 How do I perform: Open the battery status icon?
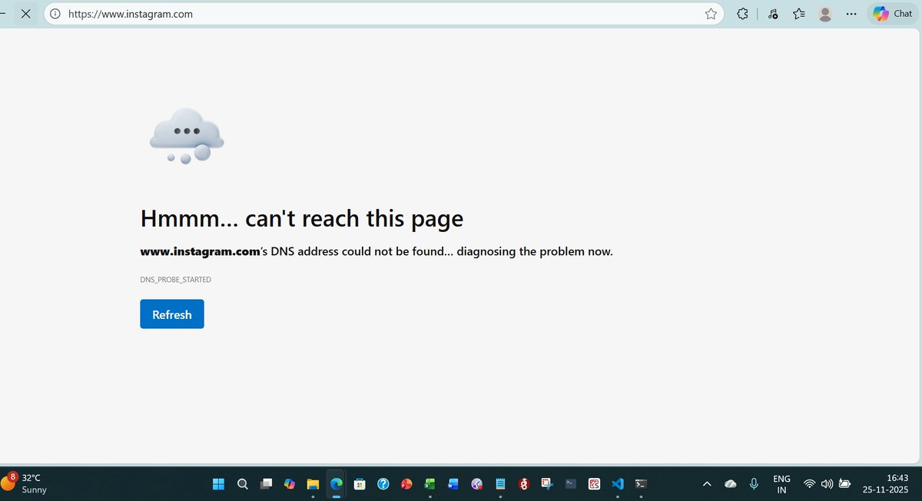coord(845,484)
